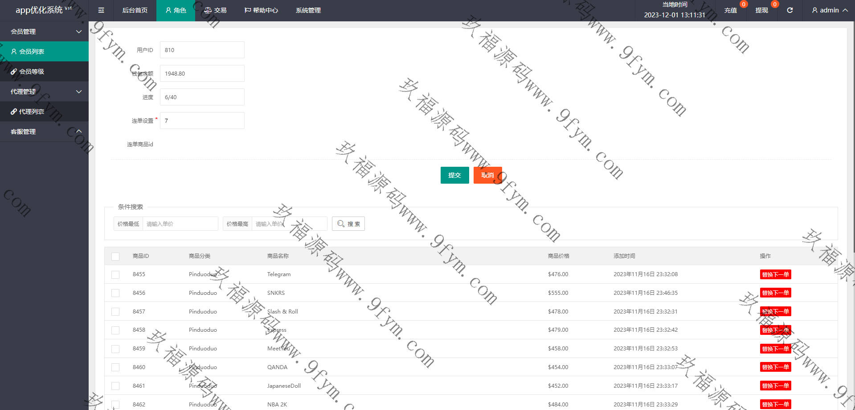Click 替换下一单 for product 8456
Viewport: 855px width, 410px height.
tap(775, 293)
